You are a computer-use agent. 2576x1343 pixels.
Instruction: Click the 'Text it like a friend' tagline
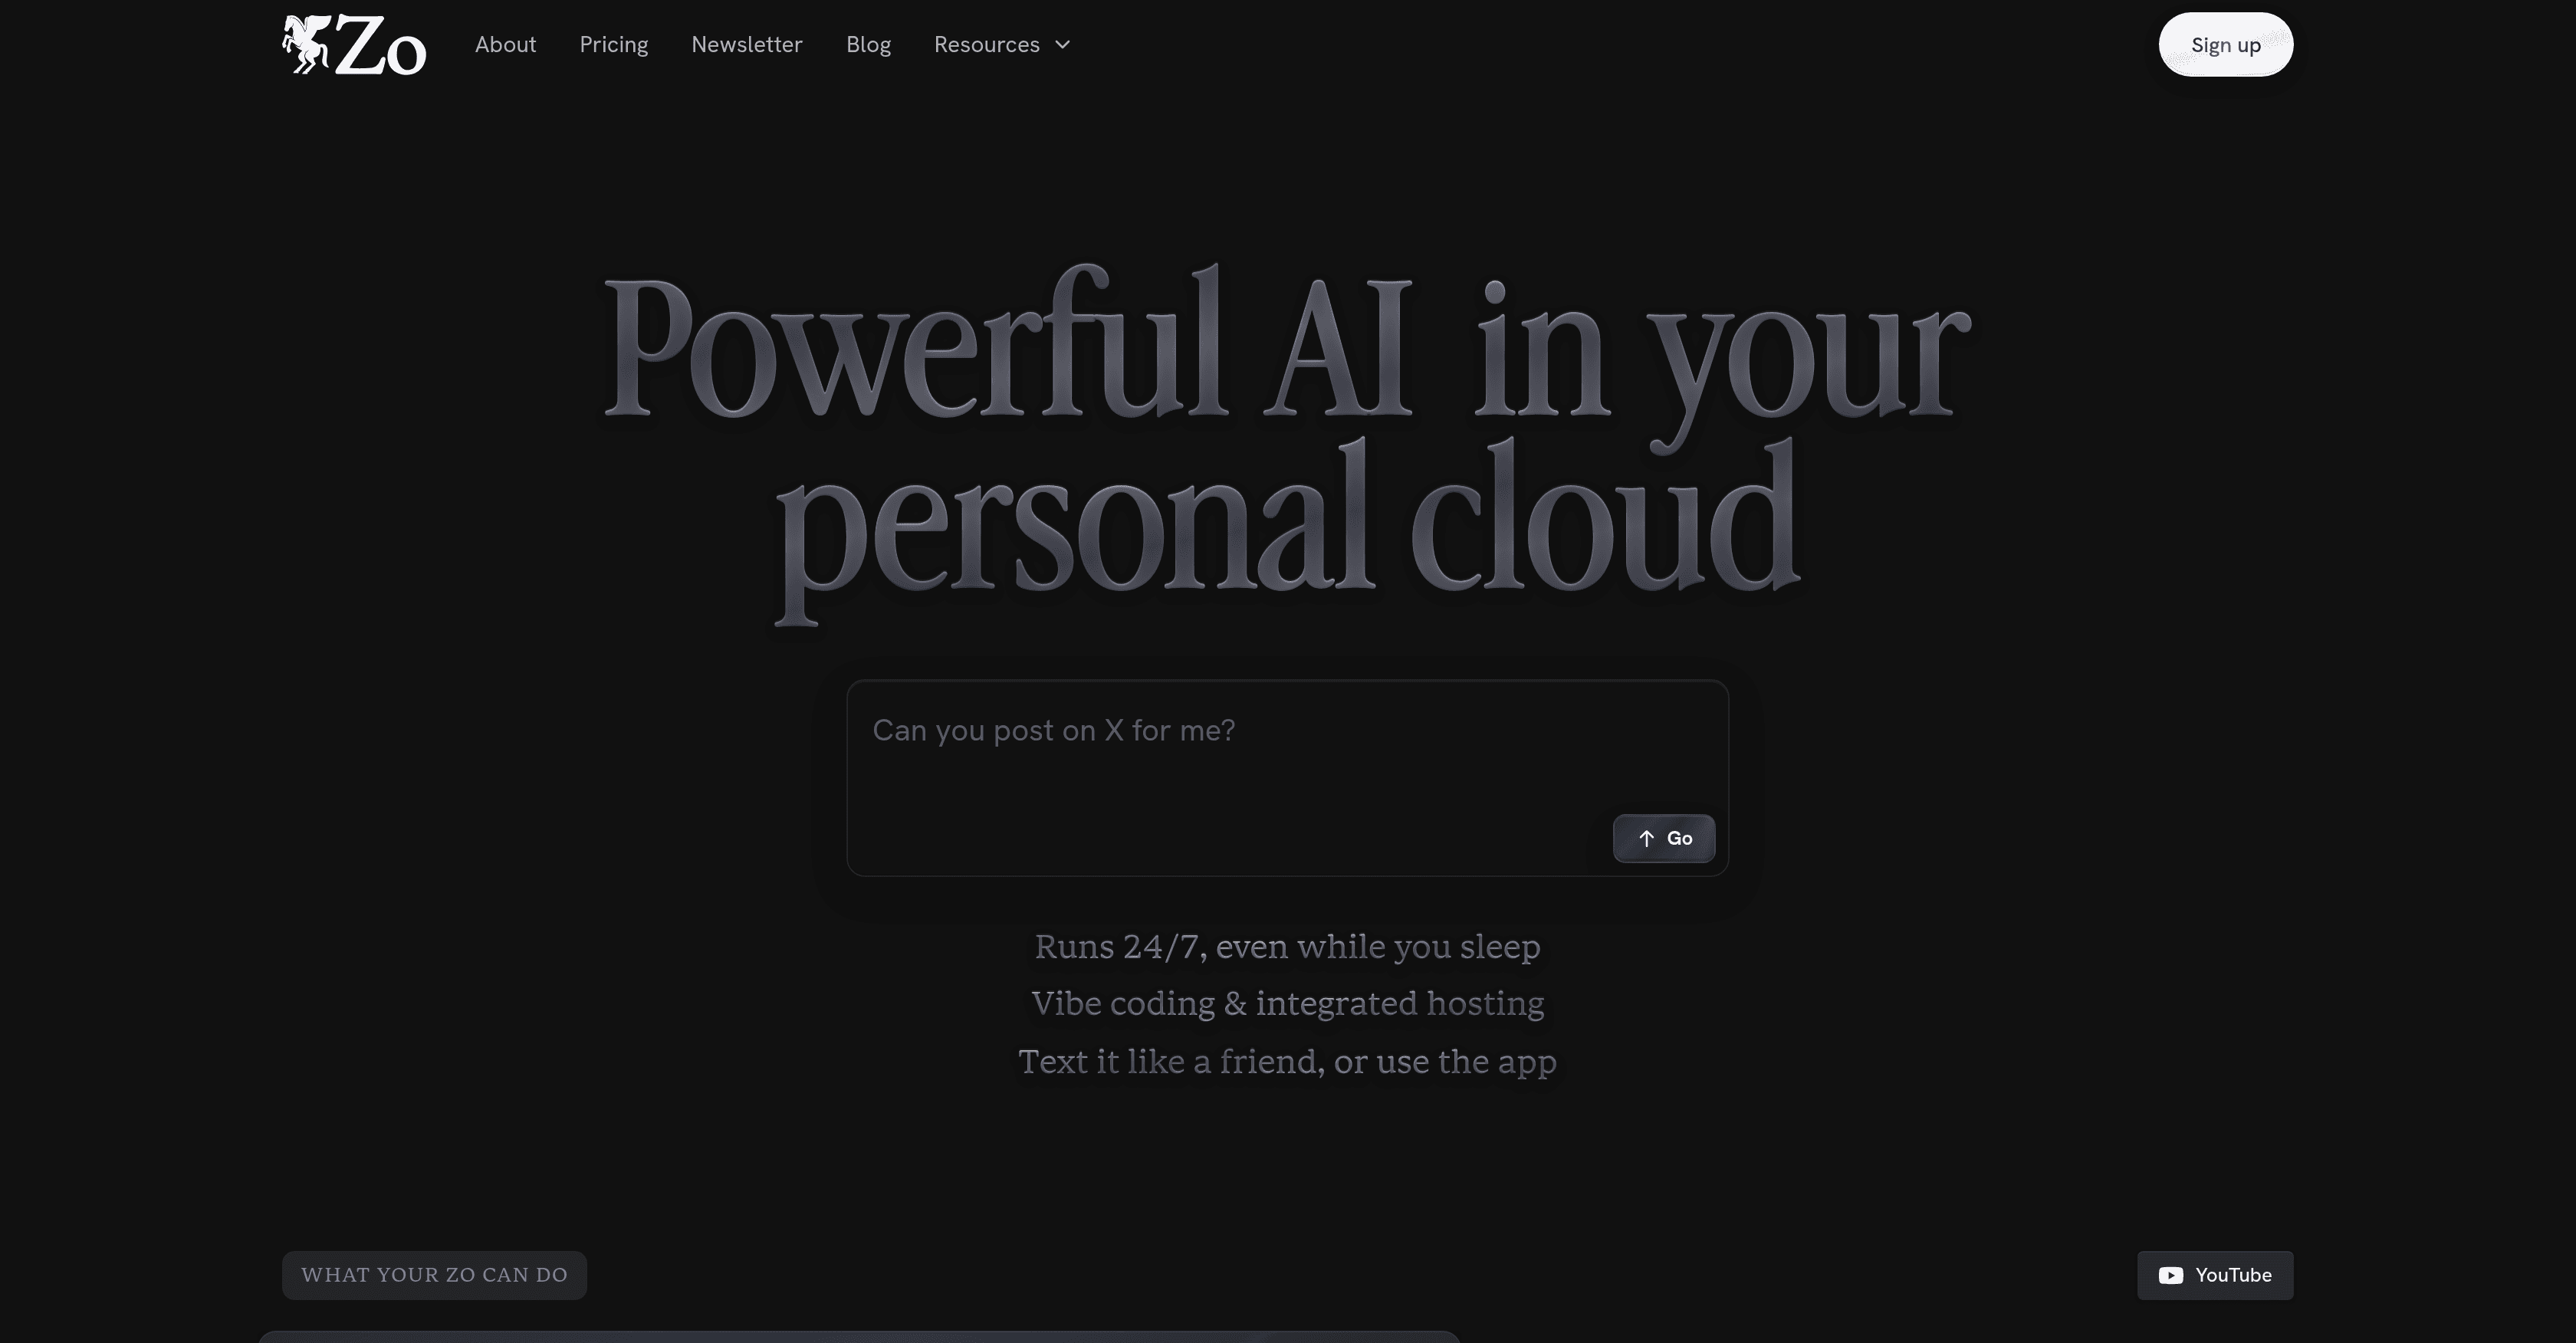point(1288,1062)
